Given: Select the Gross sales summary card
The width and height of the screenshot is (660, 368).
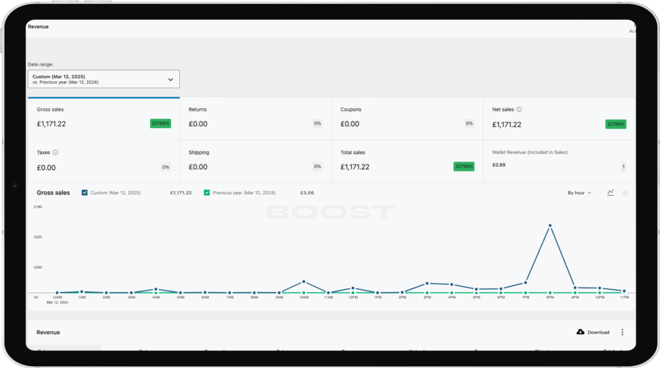Looking at the screenshot, I should tap(104, 119).
